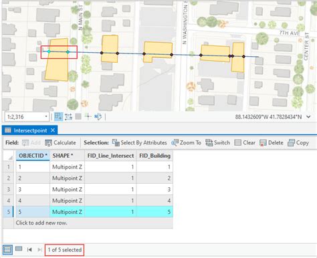Image resolution: width=317 pixels, height=258 pixels.
Task: Click the Clear label
Action: [249, 142]
